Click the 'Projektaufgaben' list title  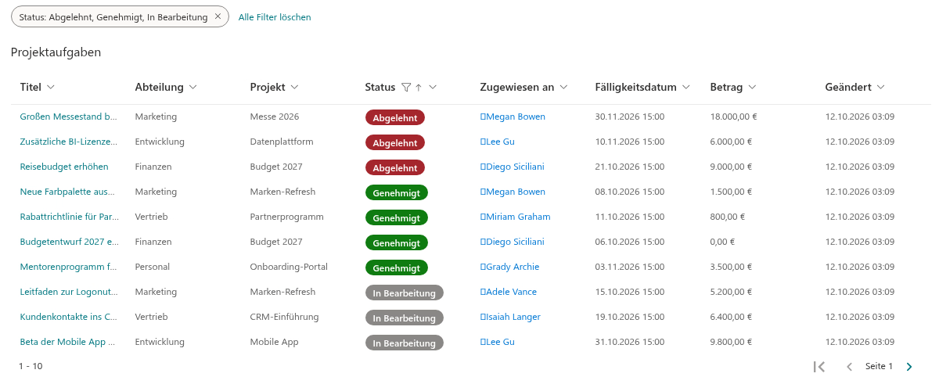[x=56, y=52]
